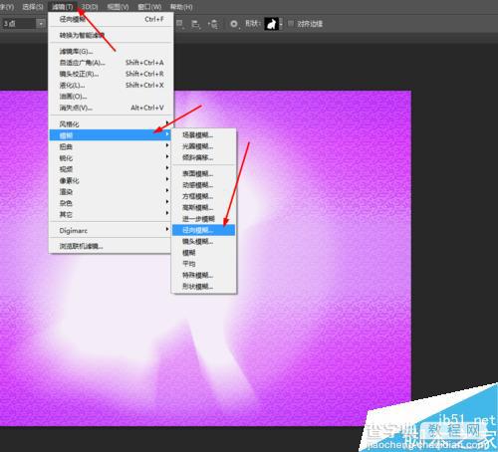Select 高斯模糊 Gaussian Blur
This screenshot has width=498, height=452.
point(204,207)
